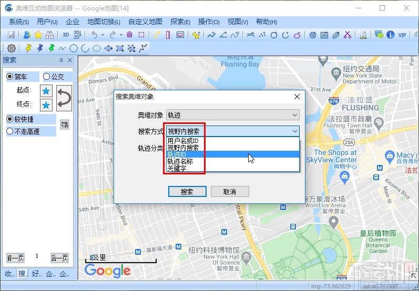Select the circle drawing tool
The image size is (419, 291).
click(x=74, y=48)
